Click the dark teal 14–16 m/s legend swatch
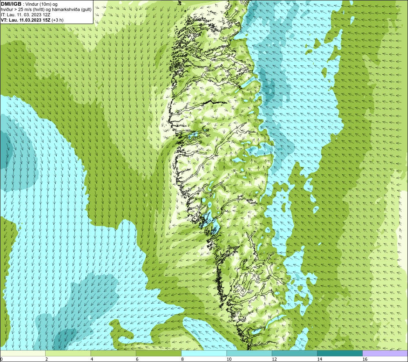The image size is (408, 362). (340, 353)
